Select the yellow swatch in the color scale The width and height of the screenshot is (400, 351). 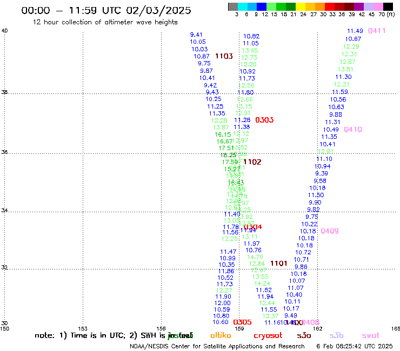click(300, 6)
